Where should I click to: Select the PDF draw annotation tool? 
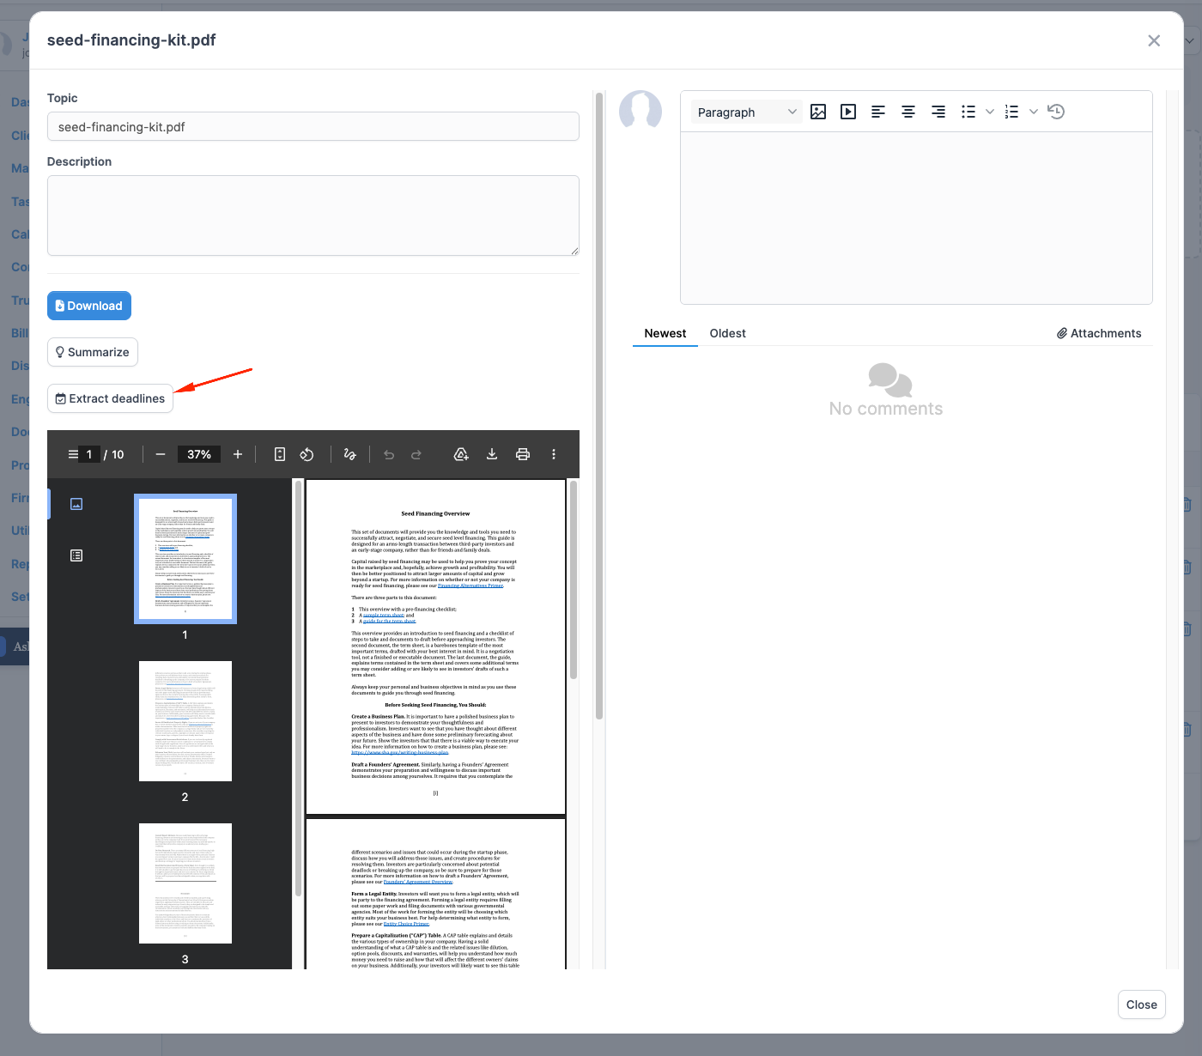click(349, 454)
